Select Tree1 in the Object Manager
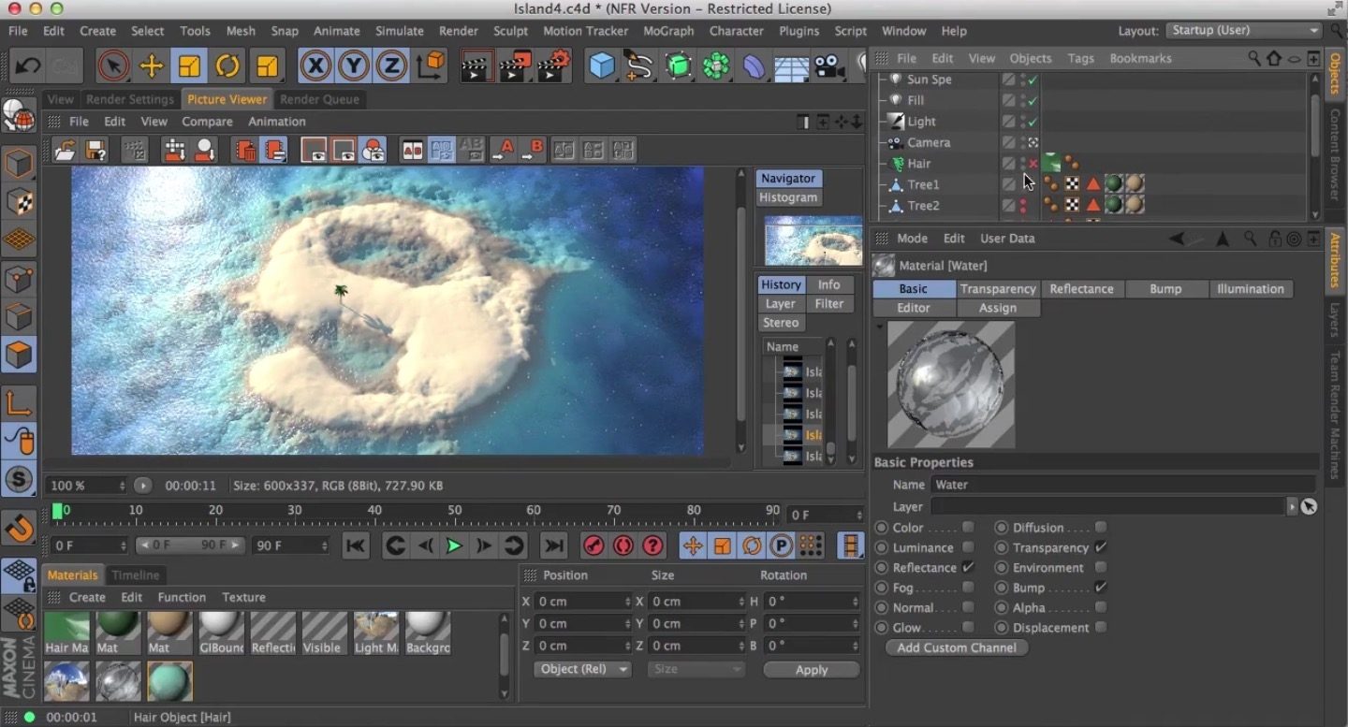The image size is (1348, 727). coord(923,184)
